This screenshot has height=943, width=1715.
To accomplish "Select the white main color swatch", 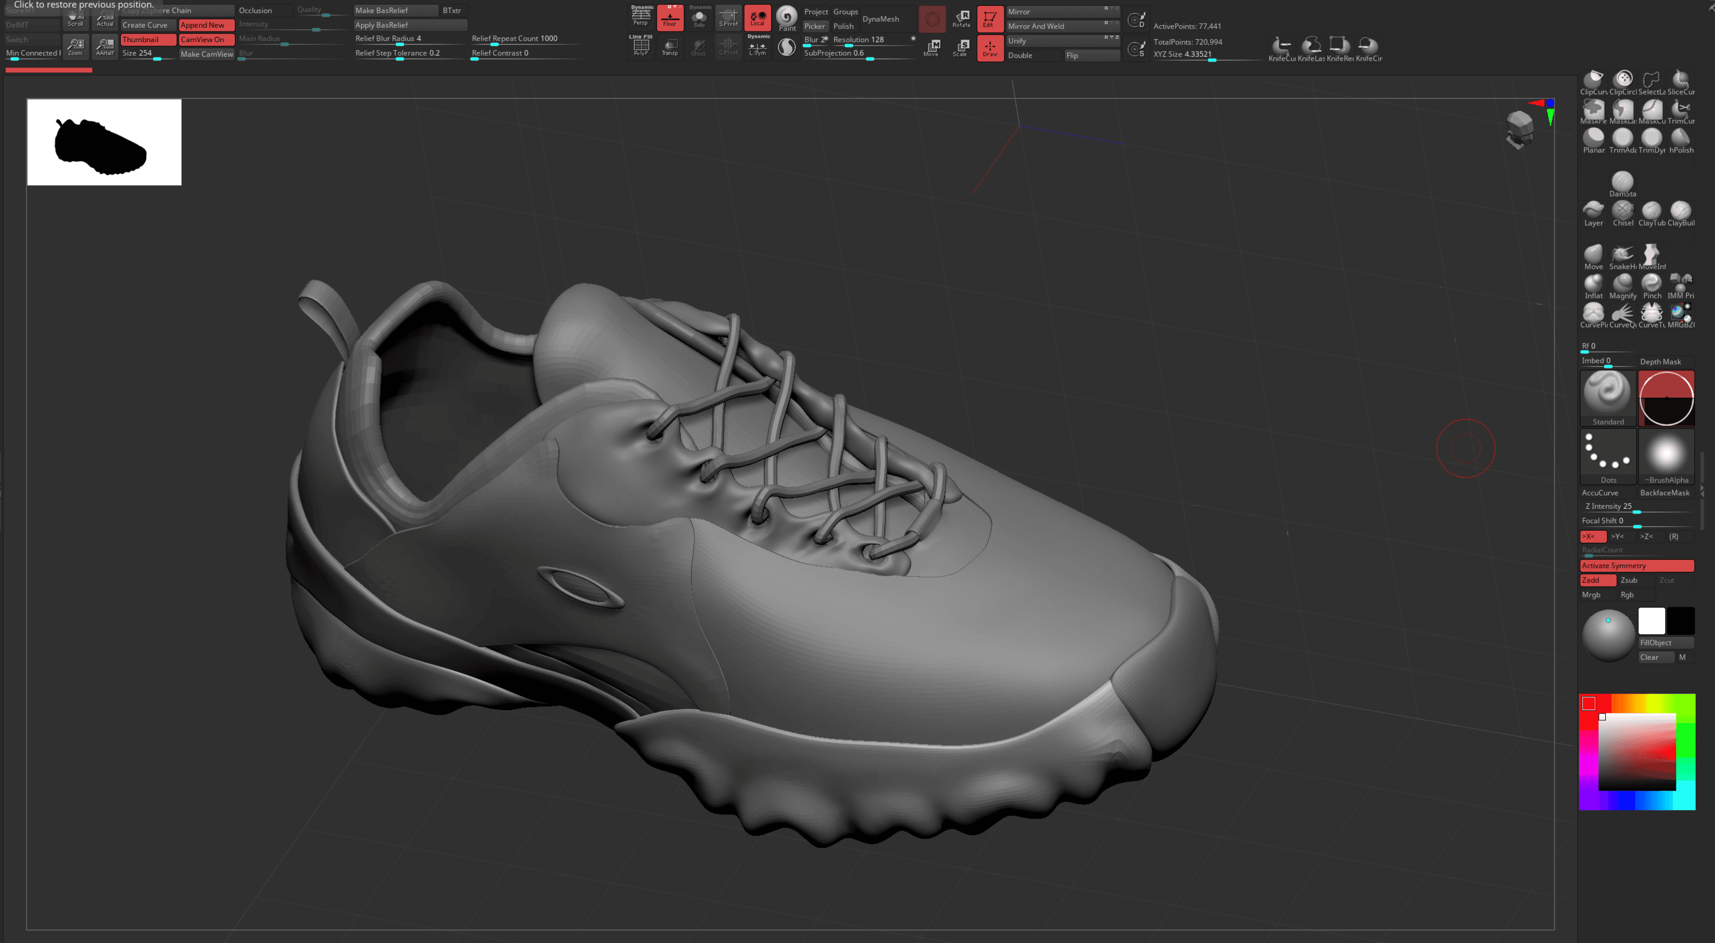I will point(1652,621).
